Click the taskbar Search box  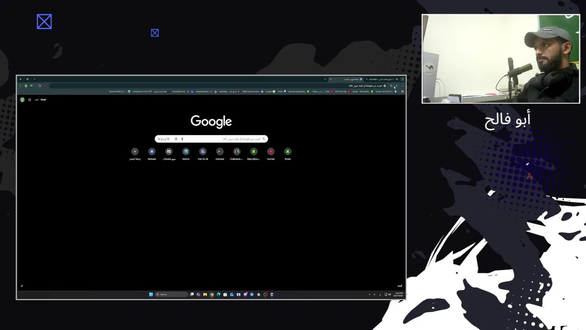coord(171,294)
